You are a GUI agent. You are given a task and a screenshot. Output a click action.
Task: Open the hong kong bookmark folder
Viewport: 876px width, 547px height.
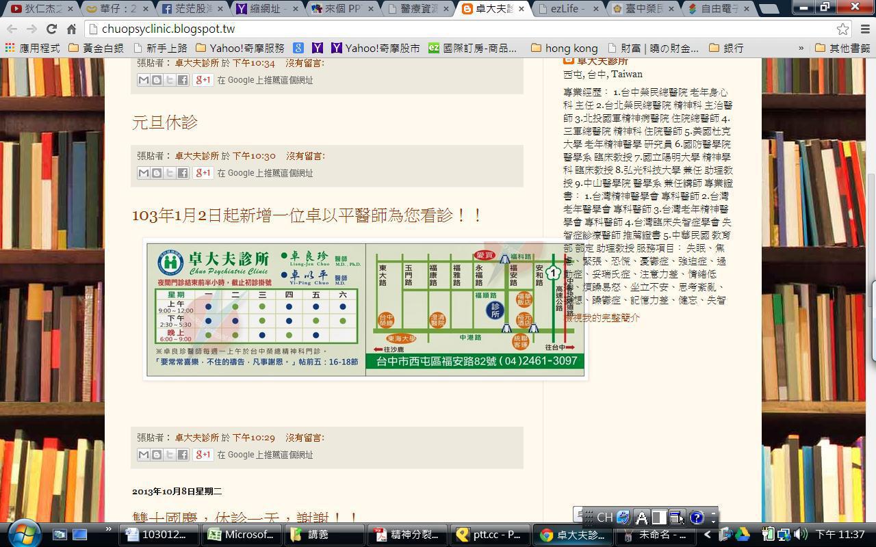pos(564,48)
